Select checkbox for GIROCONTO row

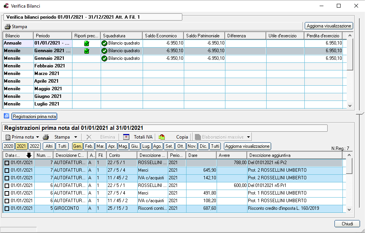(7, 209)
